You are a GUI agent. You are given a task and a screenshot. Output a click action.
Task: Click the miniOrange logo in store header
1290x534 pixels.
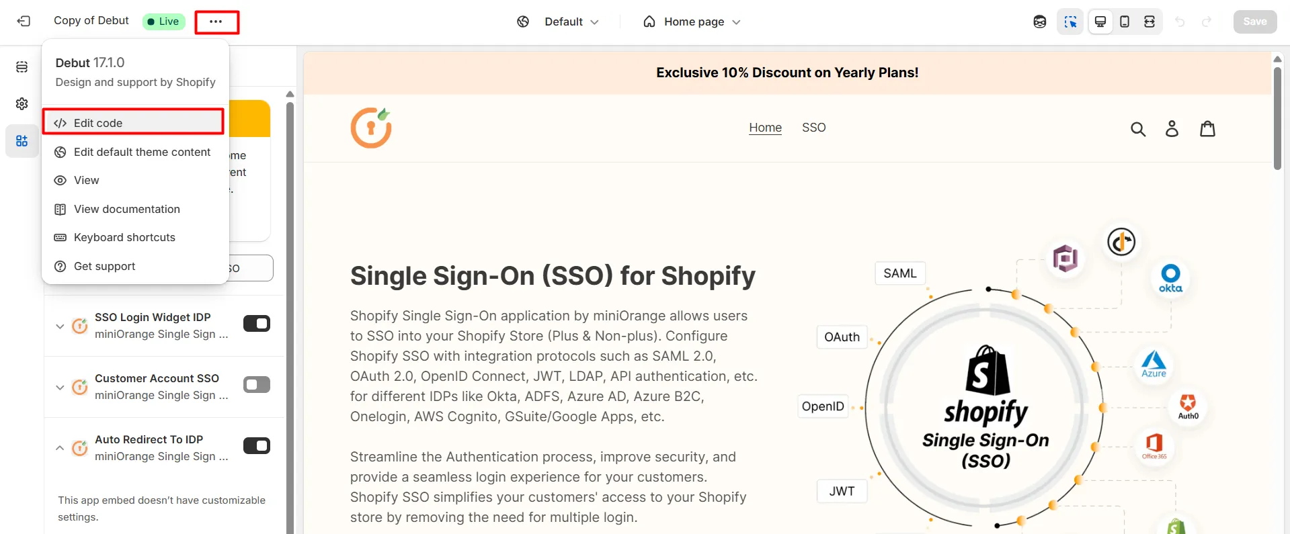pos(371,127)
